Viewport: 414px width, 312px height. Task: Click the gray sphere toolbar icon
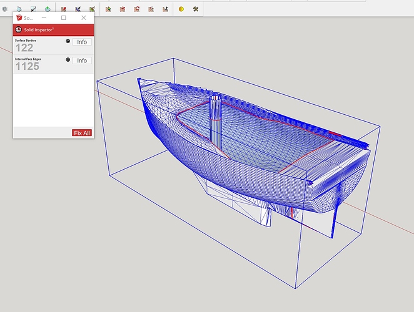5,9
